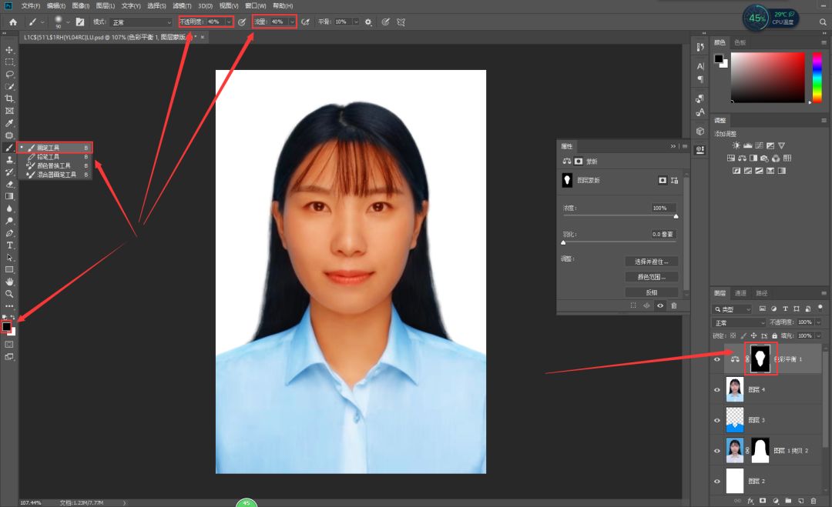Viewport: 832px width, 507px height.
Task: Switch to the 通道 (Channels) tab
Action: 740,293
